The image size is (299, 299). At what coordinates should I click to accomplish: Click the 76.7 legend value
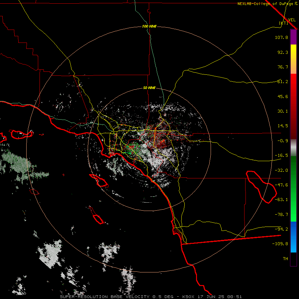[x=283, y=67]
